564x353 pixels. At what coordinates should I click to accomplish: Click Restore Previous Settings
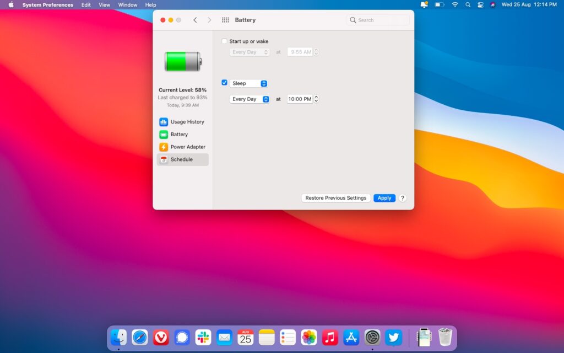(335, 197)
